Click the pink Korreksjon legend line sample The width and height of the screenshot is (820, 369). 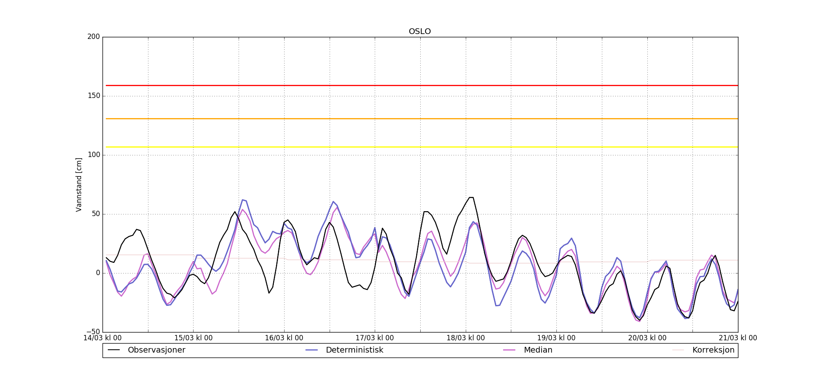[678, 350]
